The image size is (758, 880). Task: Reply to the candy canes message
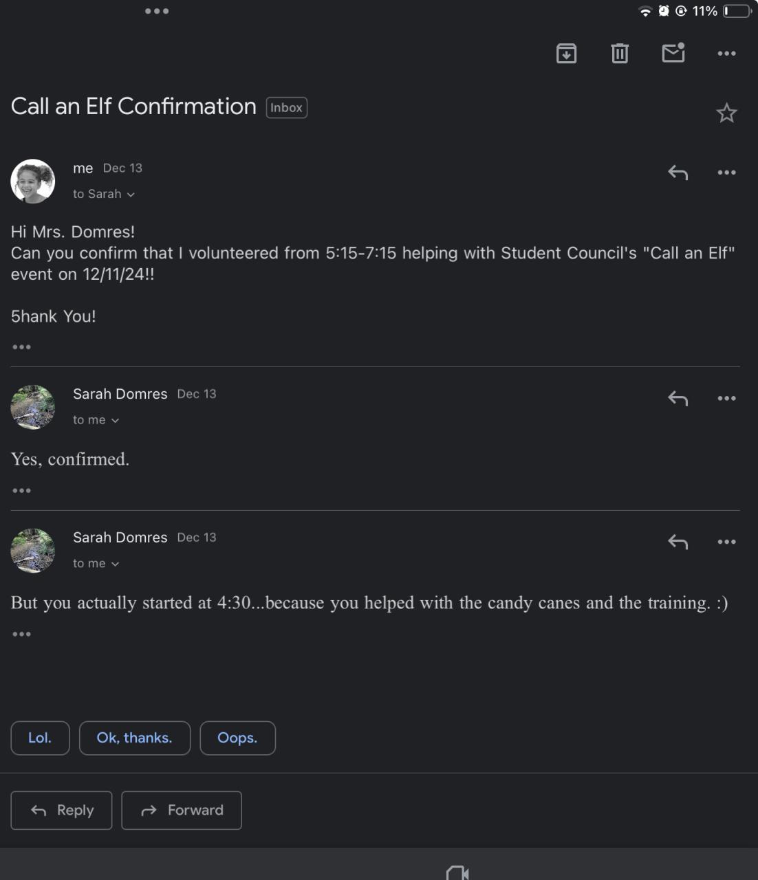[x=678, y=542]
